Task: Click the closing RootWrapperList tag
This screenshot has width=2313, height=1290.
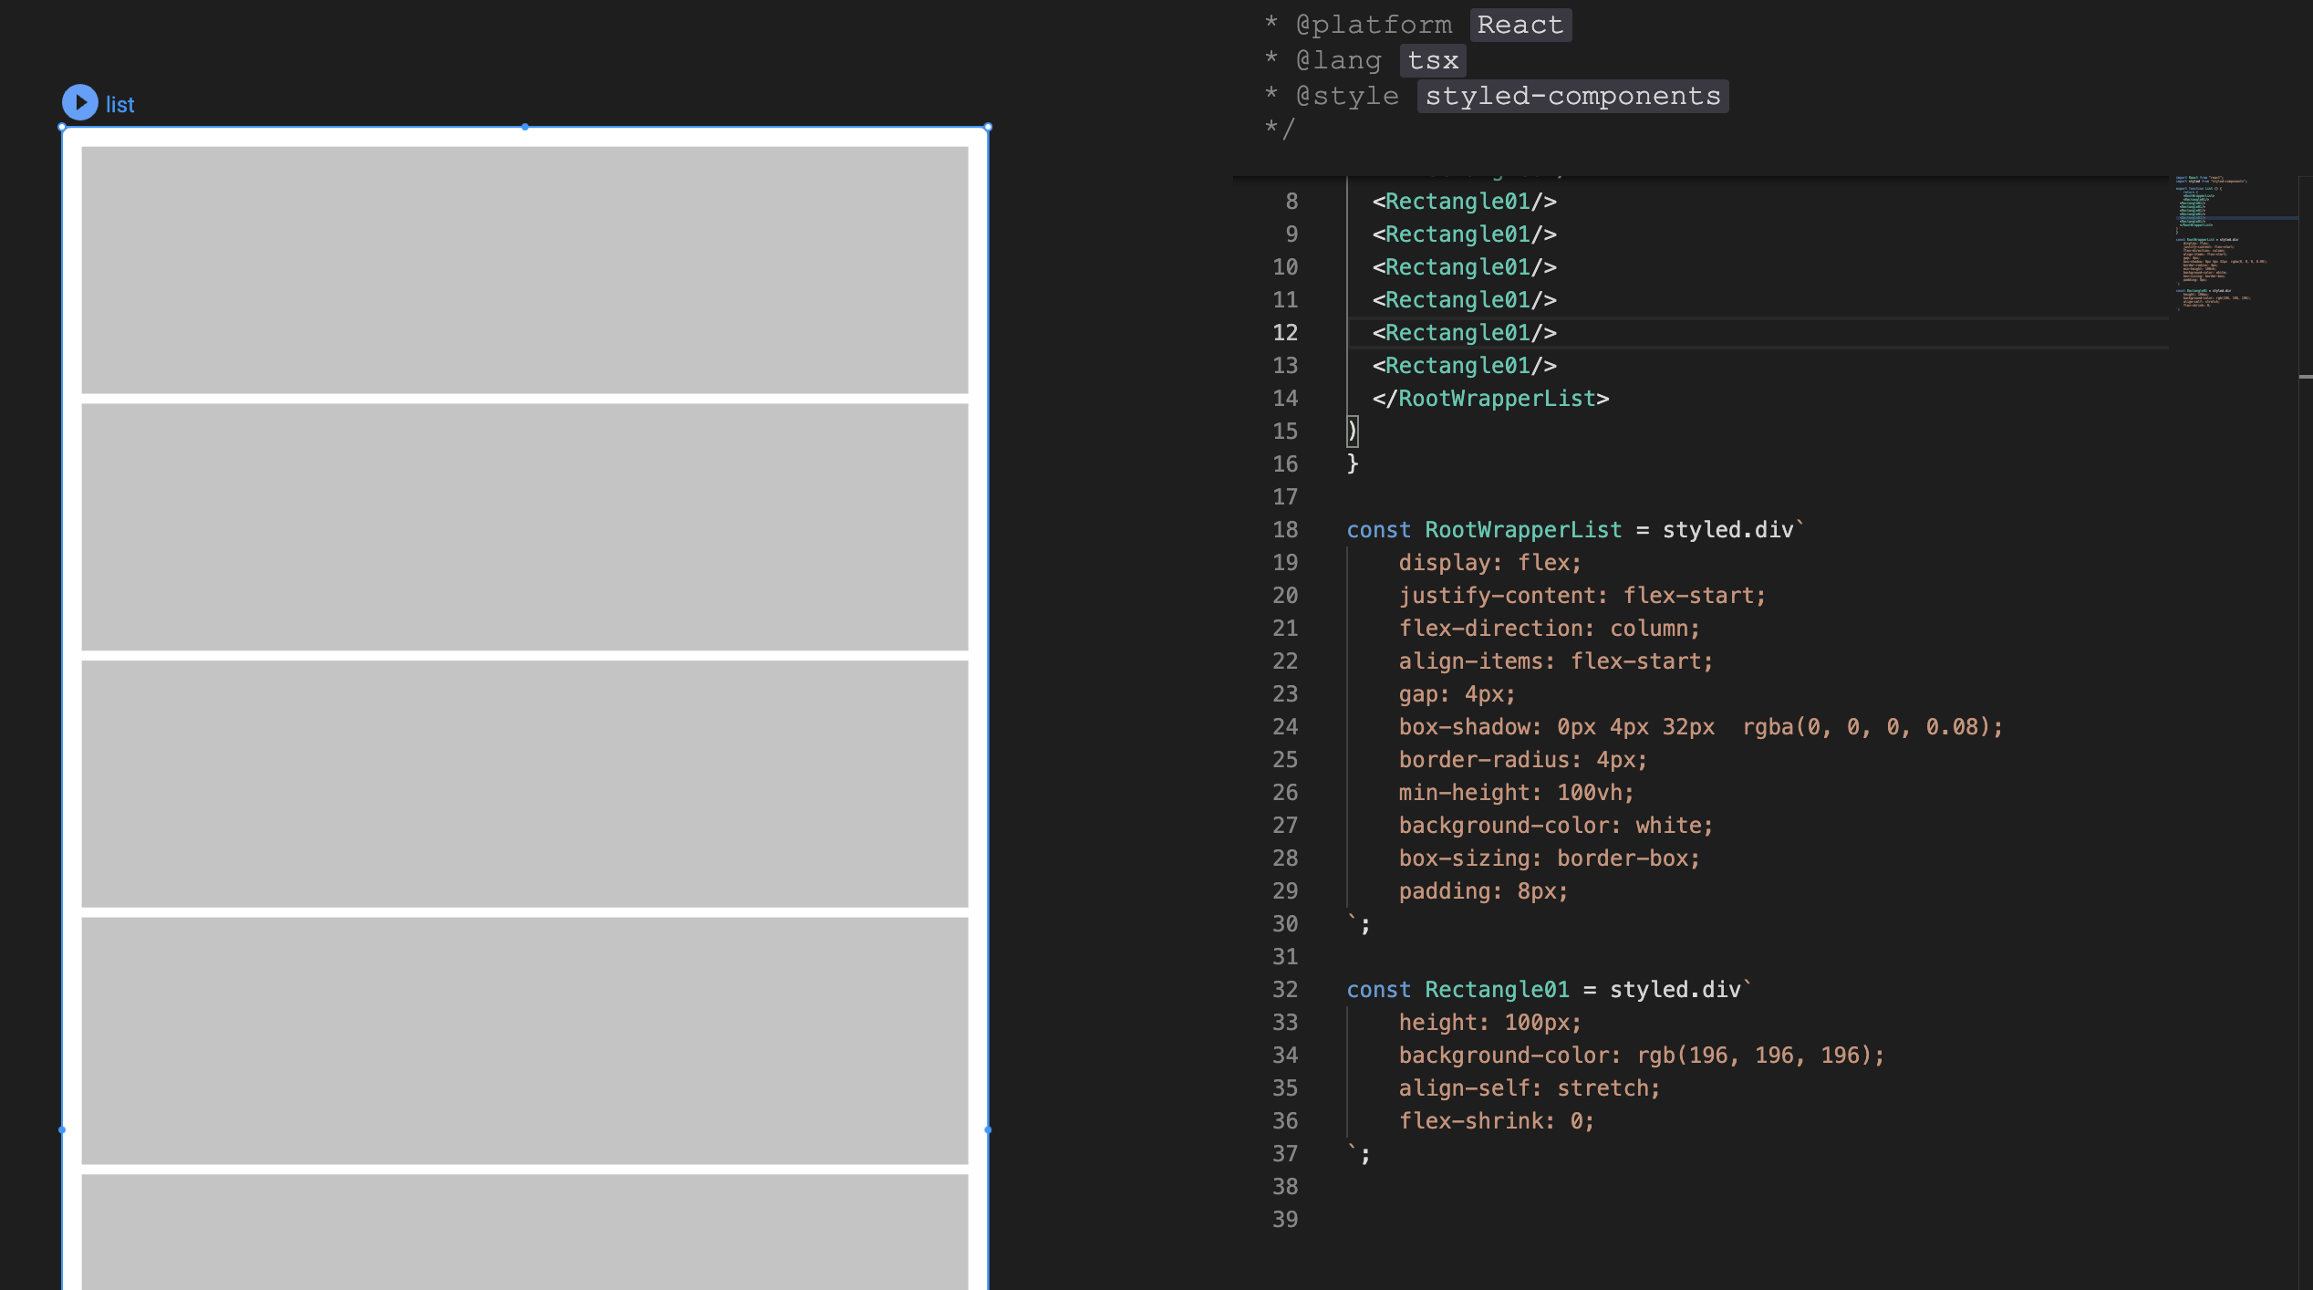Action: pyautogui.click(x=1490, y=399)
